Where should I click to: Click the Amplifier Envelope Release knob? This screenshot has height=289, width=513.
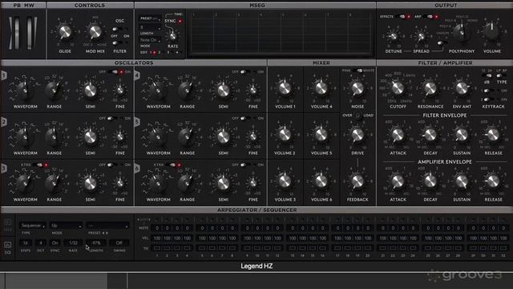(x=493, y=181)
